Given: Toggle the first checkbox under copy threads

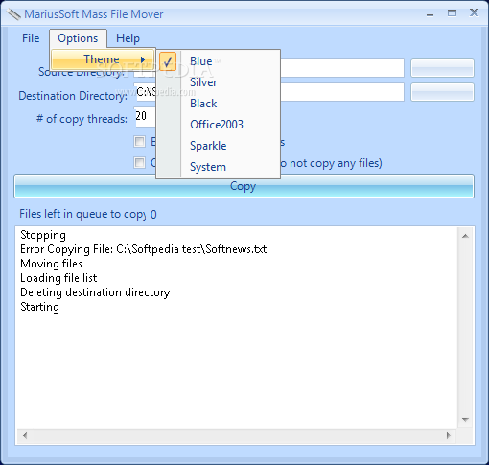Looking at the screenshot, I should tap(139, 141).
